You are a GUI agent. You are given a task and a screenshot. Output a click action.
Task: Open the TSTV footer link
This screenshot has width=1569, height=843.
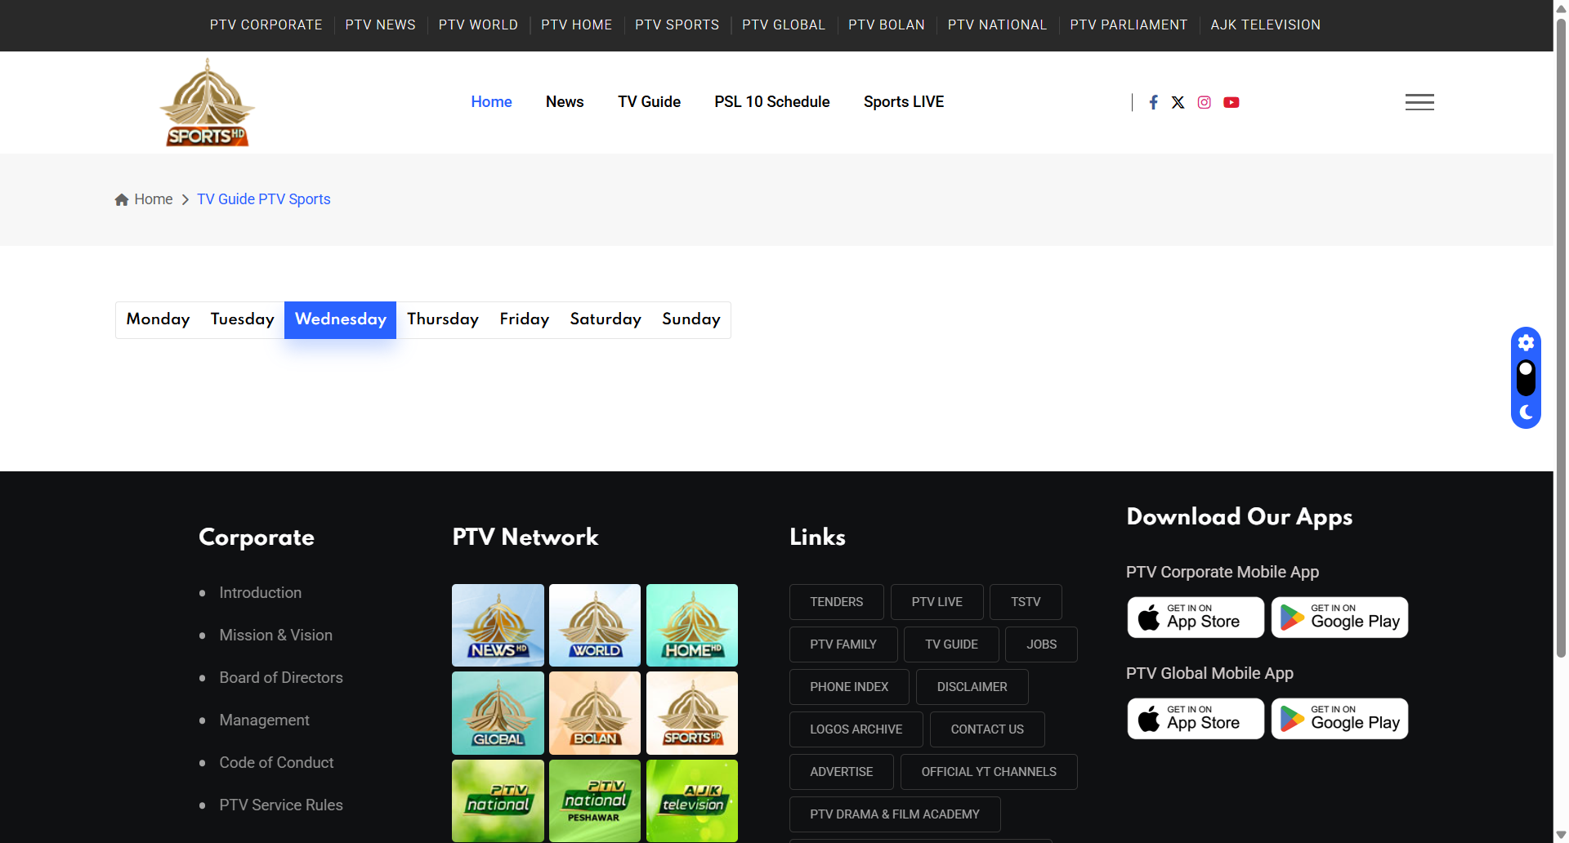click(x=1026, y=602)
